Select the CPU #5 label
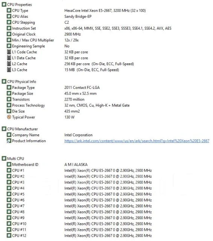 (x=18, y=194)
